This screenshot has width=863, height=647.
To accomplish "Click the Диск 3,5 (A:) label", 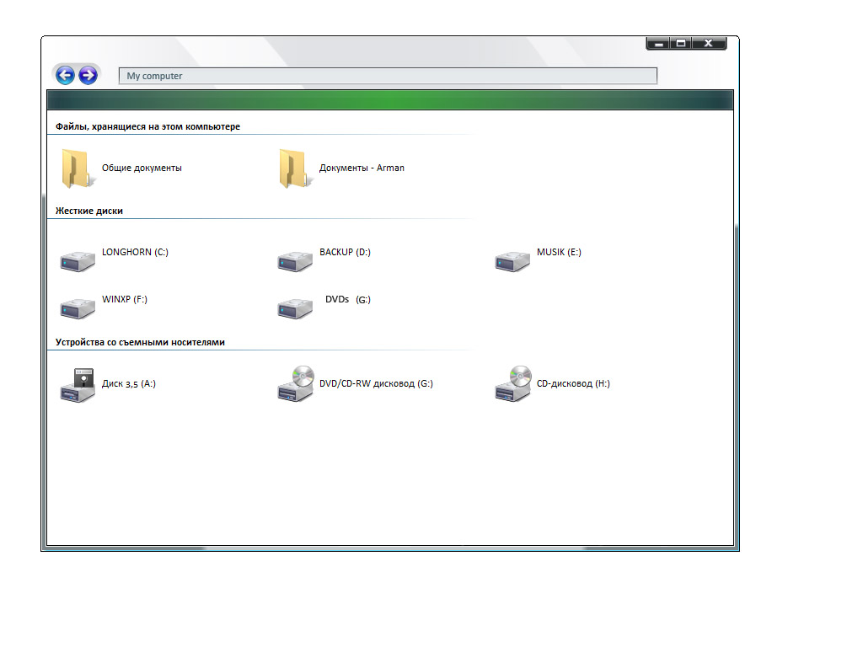I will (x=129, y=383).
